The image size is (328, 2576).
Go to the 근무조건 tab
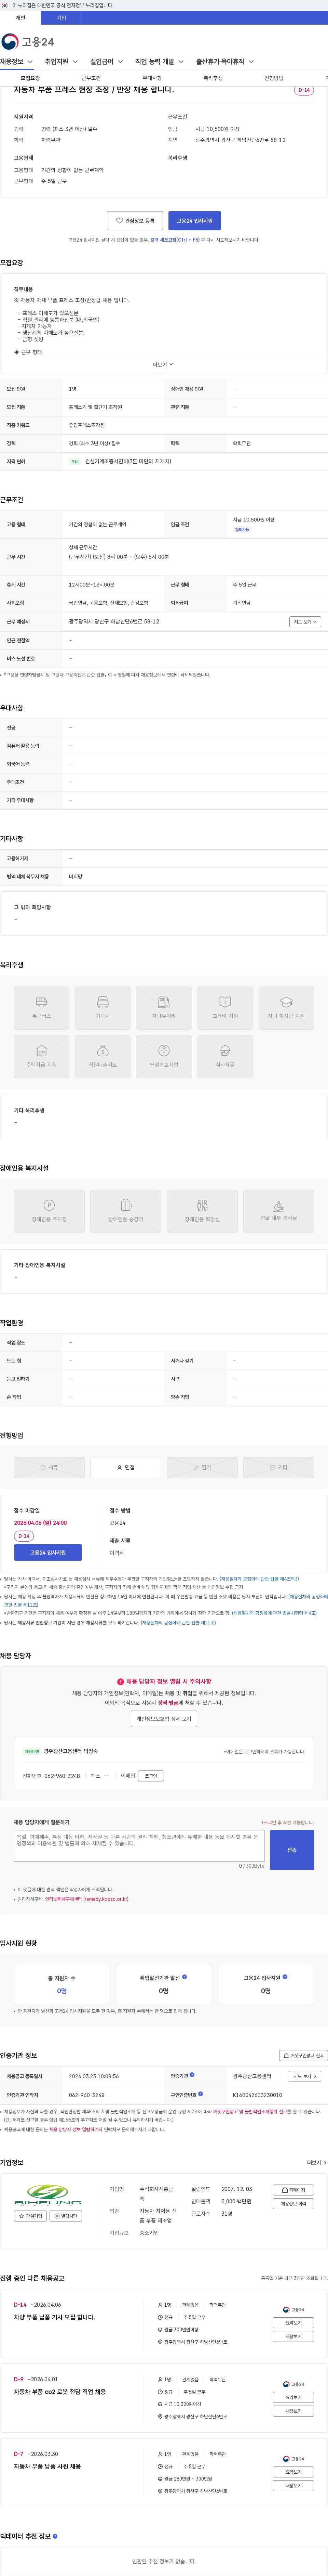(91, 78)
